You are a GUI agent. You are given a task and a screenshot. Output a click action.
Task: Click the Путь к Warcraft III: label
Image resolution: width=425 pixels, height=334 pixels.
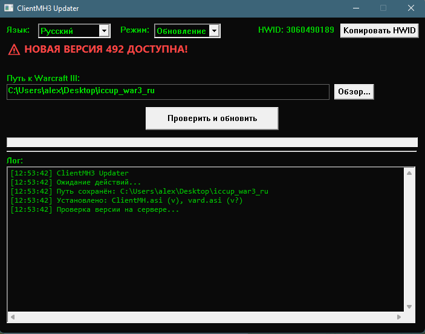click(44, 79)
